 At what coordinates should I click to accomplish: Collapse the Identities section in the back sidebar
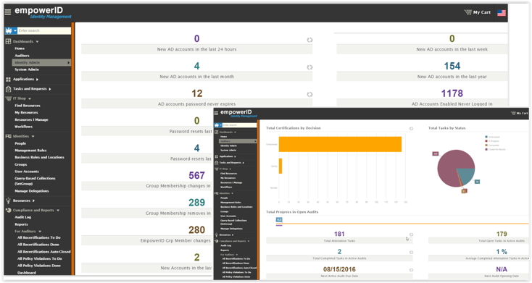click(x=33, y=136)
